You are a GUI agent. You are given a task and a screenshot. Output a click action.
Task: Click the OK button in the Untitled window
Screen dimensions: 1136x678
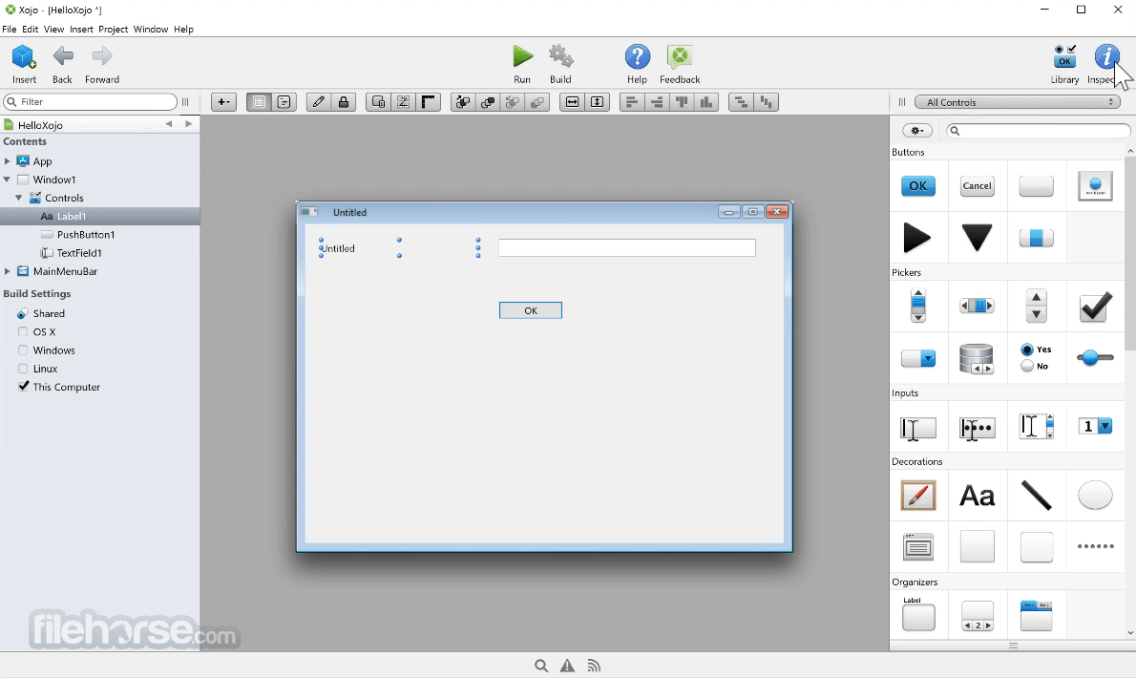(x=530, y=309)
